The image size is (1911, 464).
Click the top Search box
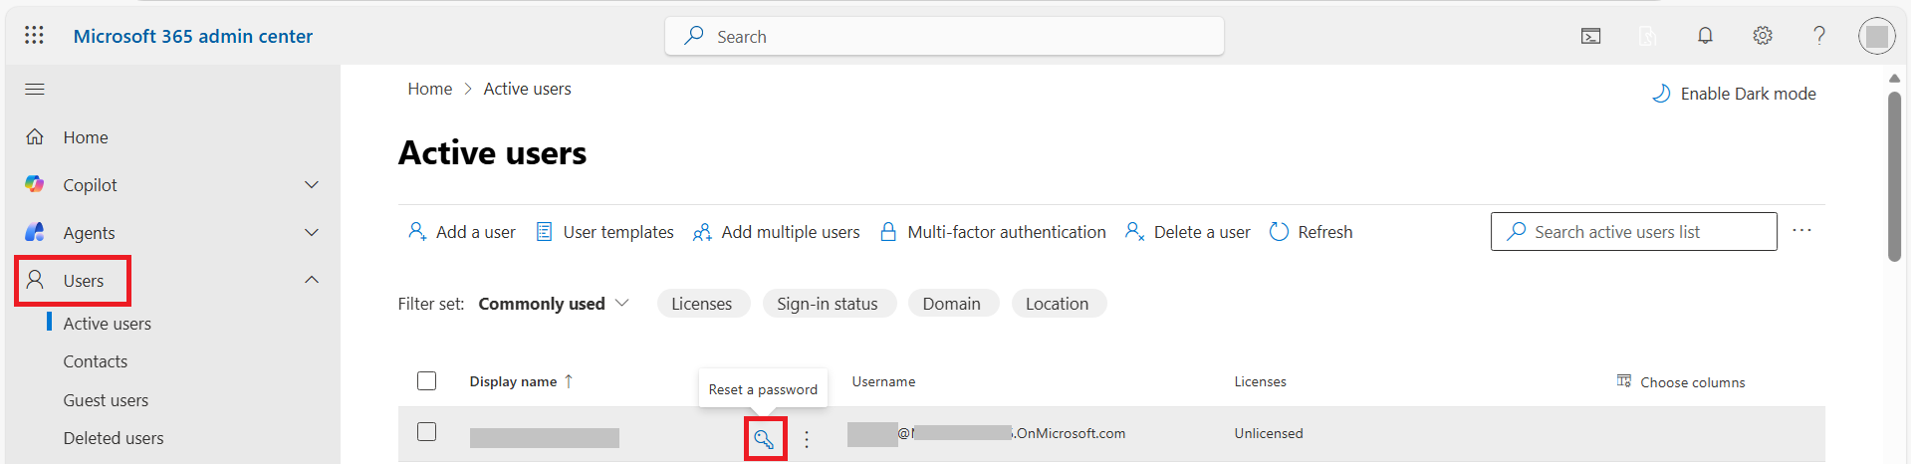coord(944,36)
